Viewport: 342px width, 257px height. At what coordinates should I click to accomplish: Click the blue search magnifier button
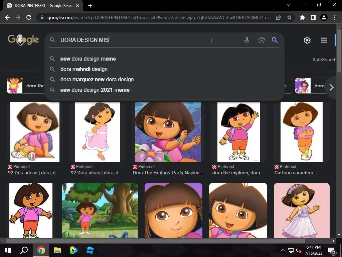(x=275, y=40)
